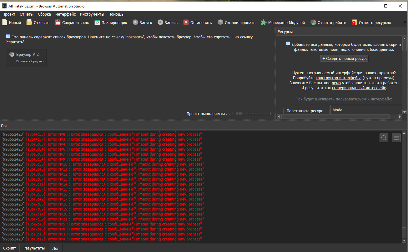Image resolution: width=408 pixels, height=252 pixels.
Task: Open a project via the folder icon
Action: (x=29, y=22)
